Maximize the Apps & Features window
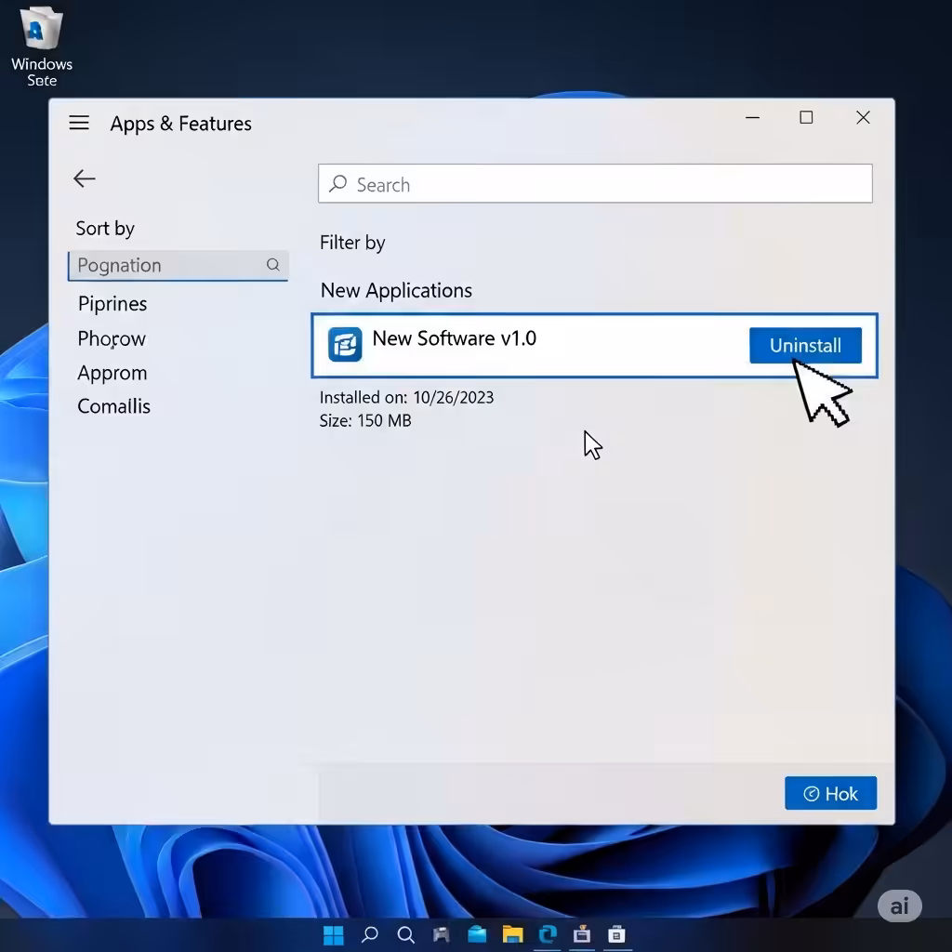The height and width of the screenshot is (952, 952). tap(806, 117)
